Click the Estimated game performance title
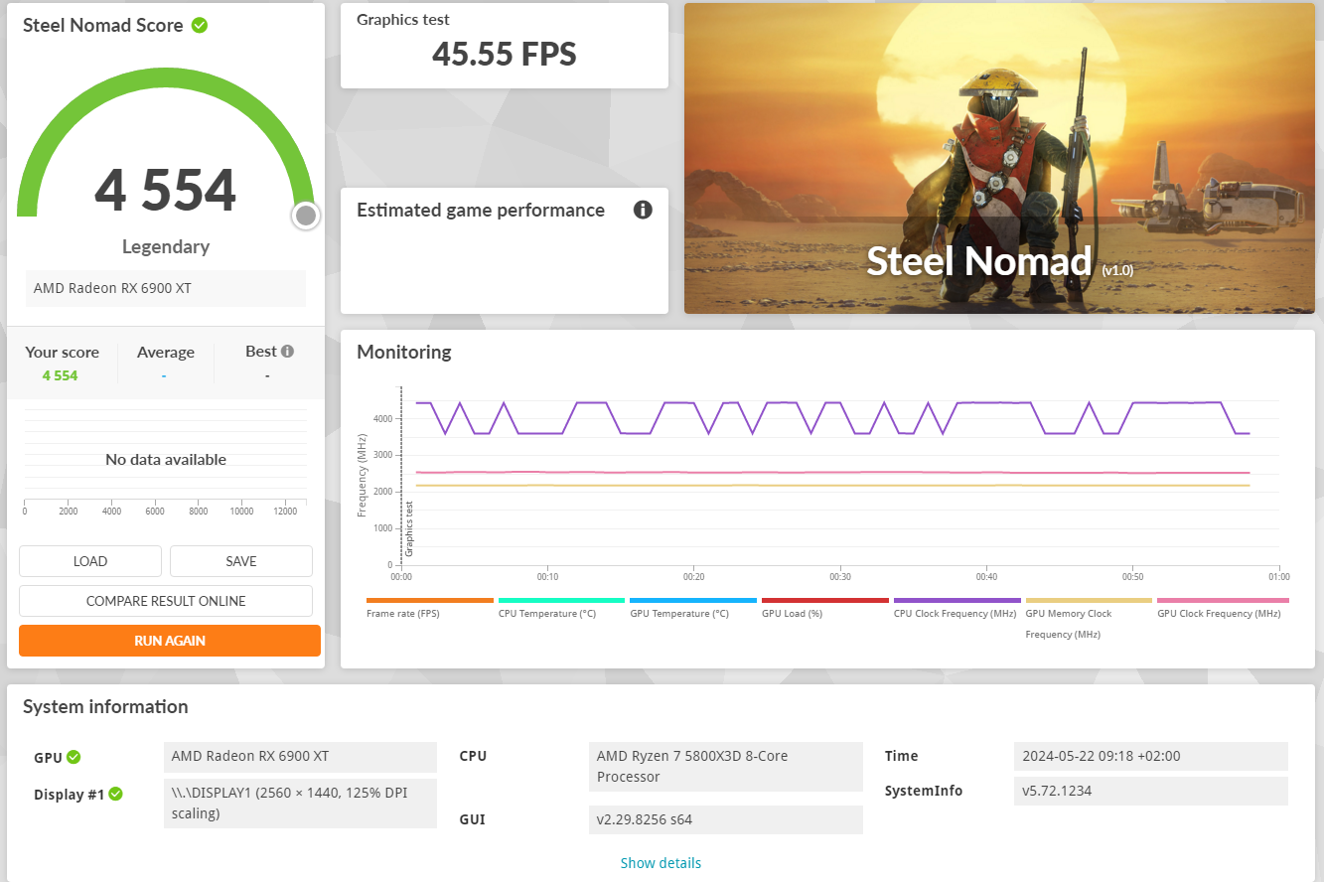Screen dimensions: 1324x882 [x=481, y=211]
